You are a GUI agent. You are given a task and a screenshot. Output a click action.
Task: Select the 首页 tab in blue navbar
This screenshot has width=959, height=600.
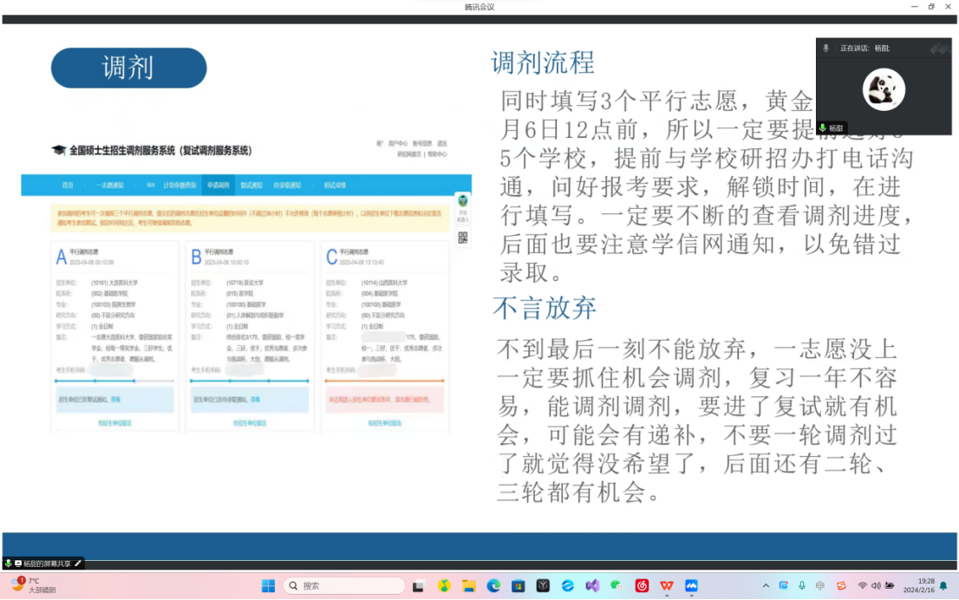click(x=68, y=186)
